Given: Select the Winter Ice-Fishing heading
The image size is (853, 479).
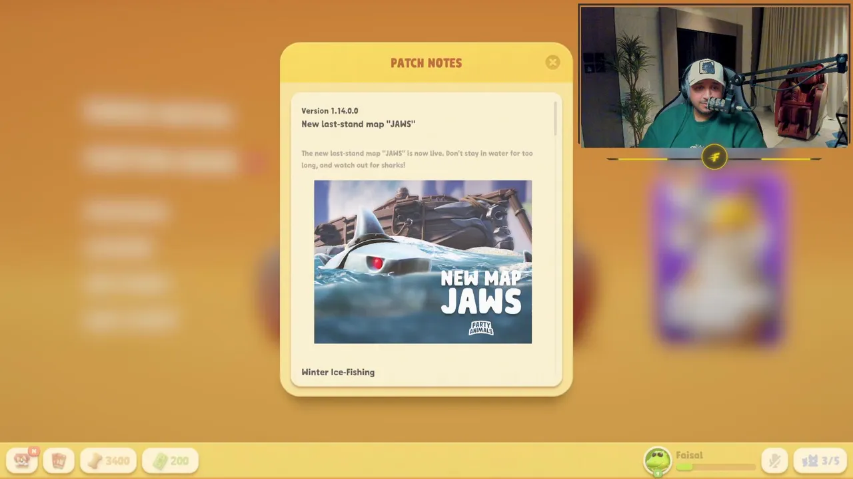Looking at the screenshot, I should pyautogui.click(x=338, y=372).
